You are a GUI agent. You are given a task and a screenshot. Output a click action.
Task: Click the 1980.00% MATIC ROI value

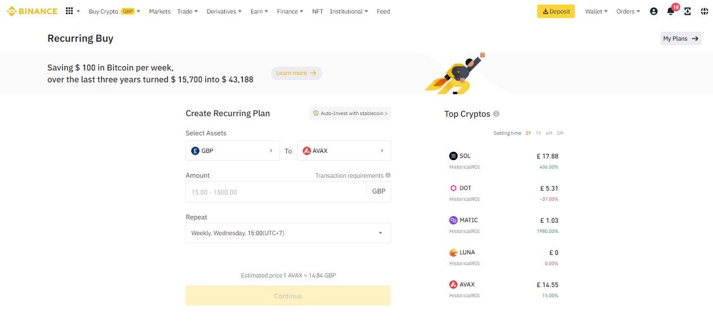[x=547, y=231]
